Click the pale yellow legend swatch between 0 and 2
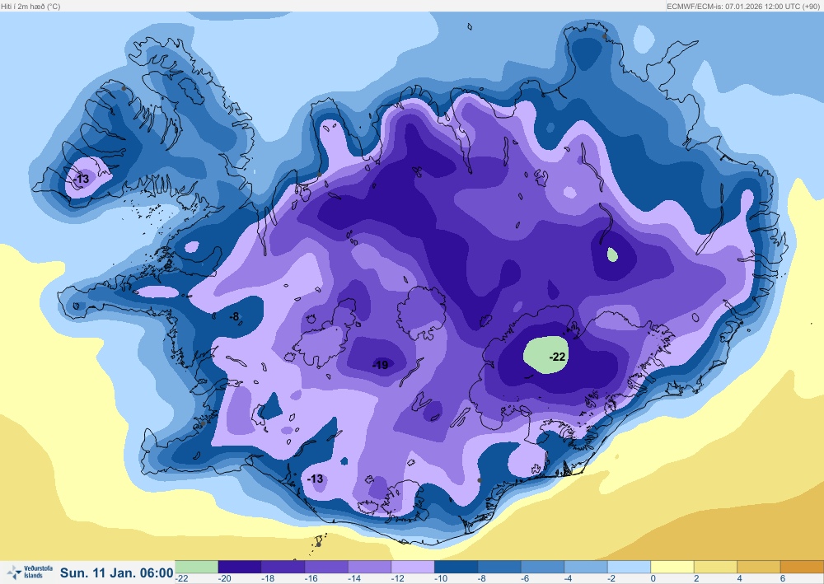The image size is (824, 584). 672,567
